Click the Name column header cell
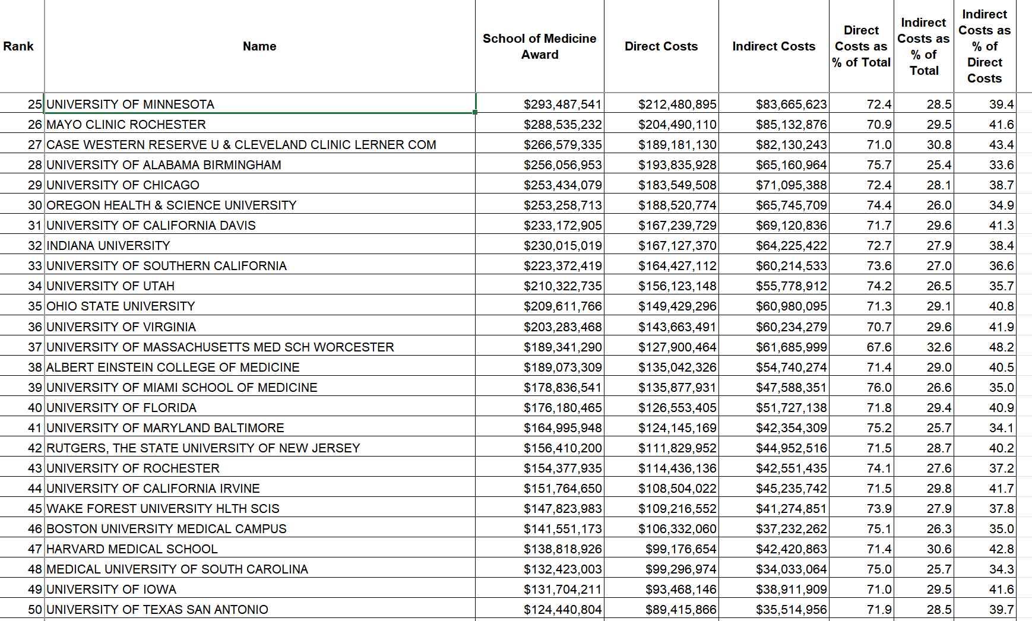Image resolution: width=1032 pixels, height=621 pixels. pos(259,46)
